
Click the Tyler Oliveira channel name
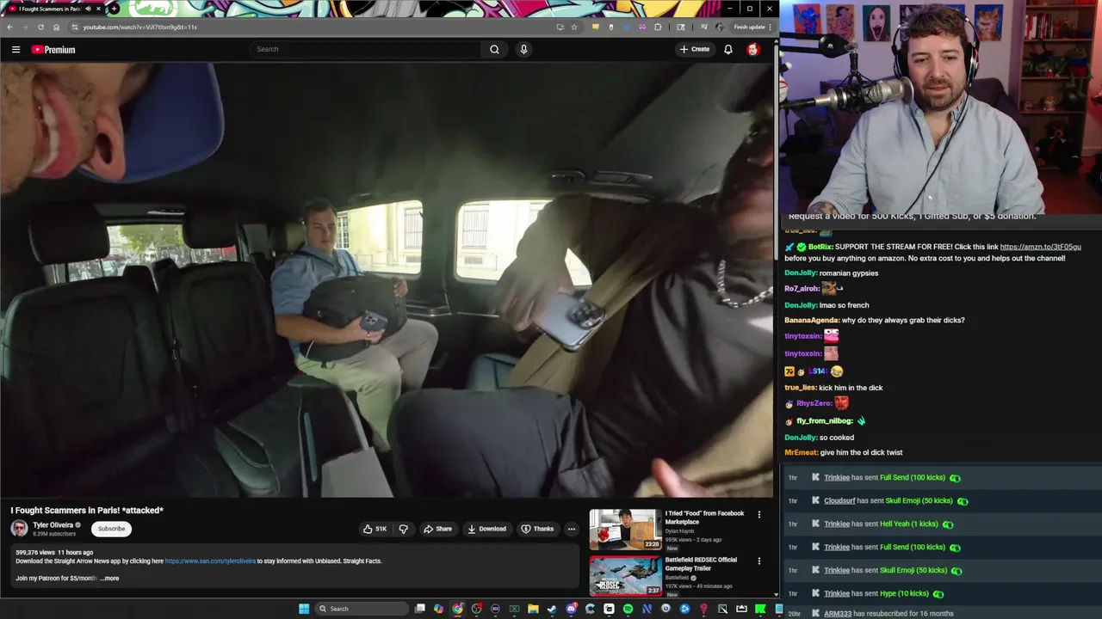[x=53, y=525]
